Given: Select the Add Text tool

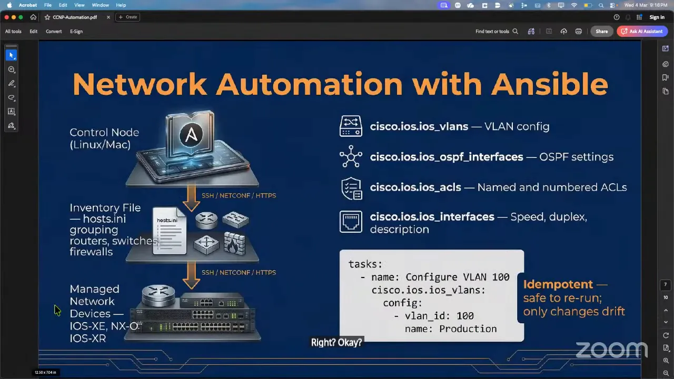Looking at the screenshot, I should coord(12,111).
